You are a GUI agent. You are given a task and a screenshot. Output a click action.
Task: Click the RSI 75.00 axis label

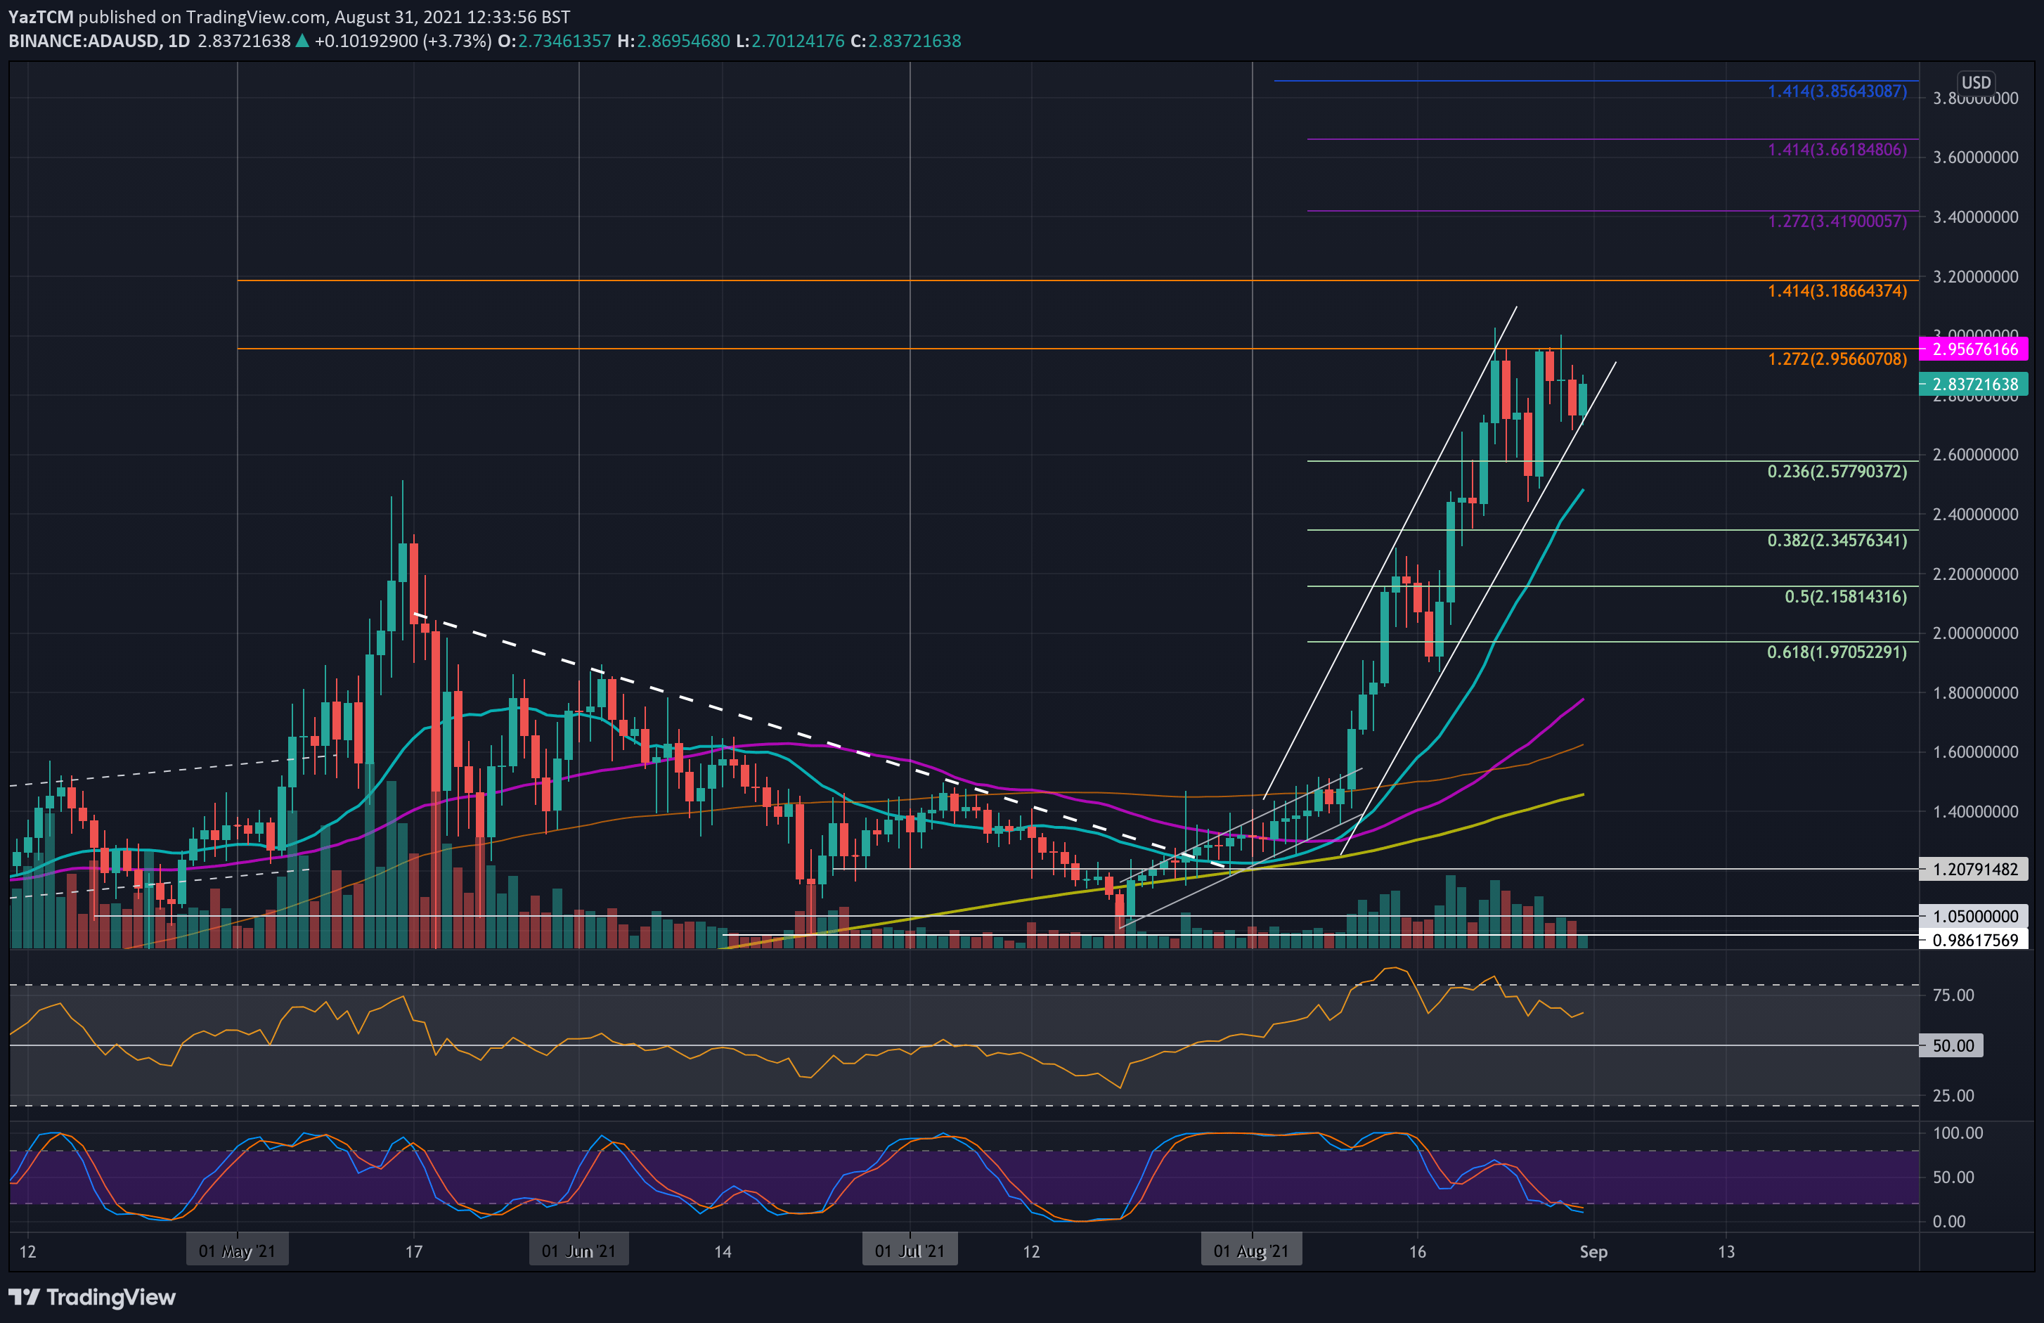coord(1953,995)
